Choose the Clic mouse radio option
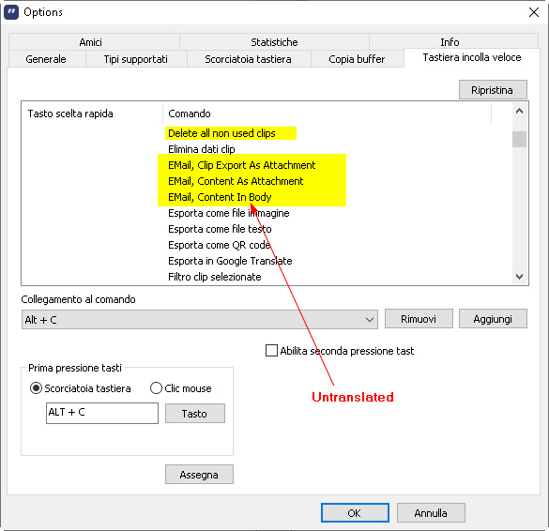Screen dimensions: 549x531 (156, 388)
